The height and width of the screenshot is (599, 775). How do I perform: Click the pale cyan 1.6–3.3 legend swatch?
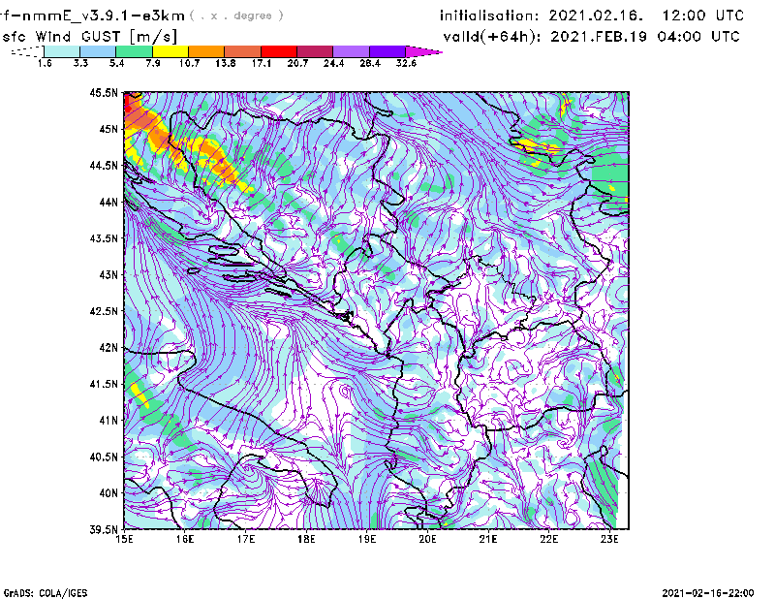click(x=62, y=51)
